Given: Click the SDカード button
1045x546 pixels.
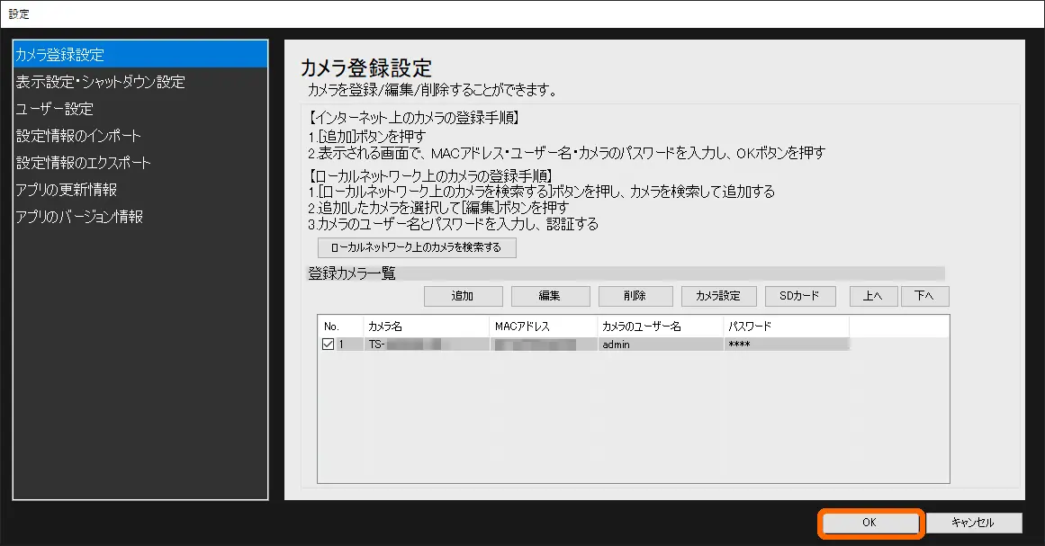Looking at the screenshot, I should point(800,296).
